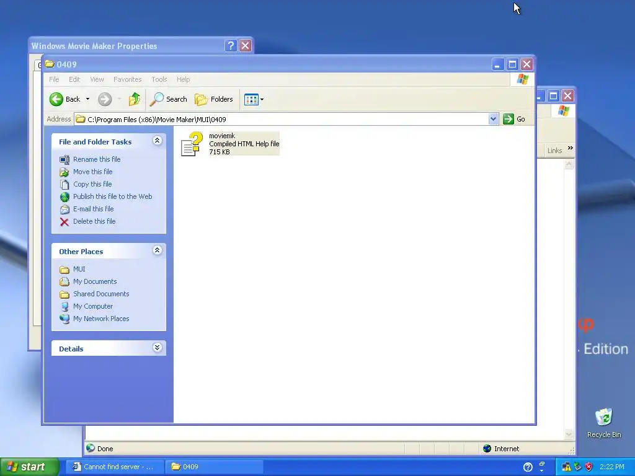Click the green Back arrow icon
The width and height of the screenshot is (635, 476).
[56, 99]
